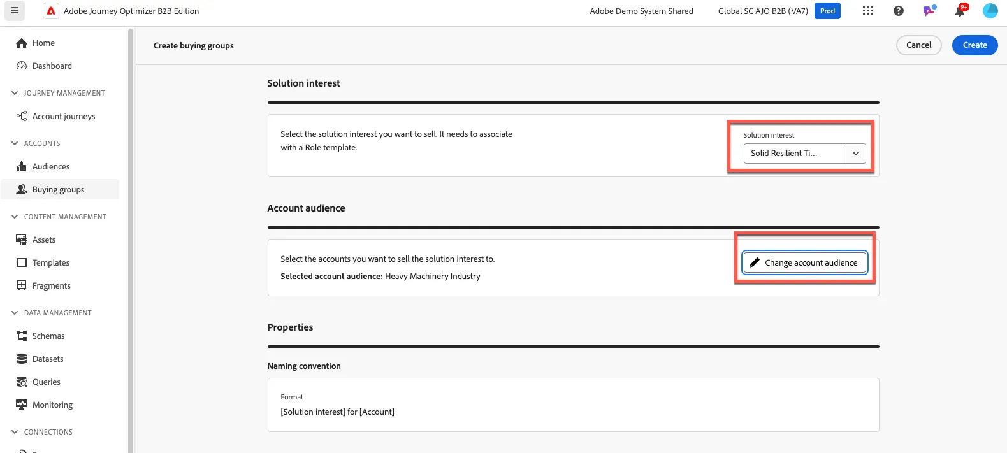Image resolution: width=1007 pixels, height=453 pixels.
Task: Click the Adobe logo icon
Action: tap(51, 11)
